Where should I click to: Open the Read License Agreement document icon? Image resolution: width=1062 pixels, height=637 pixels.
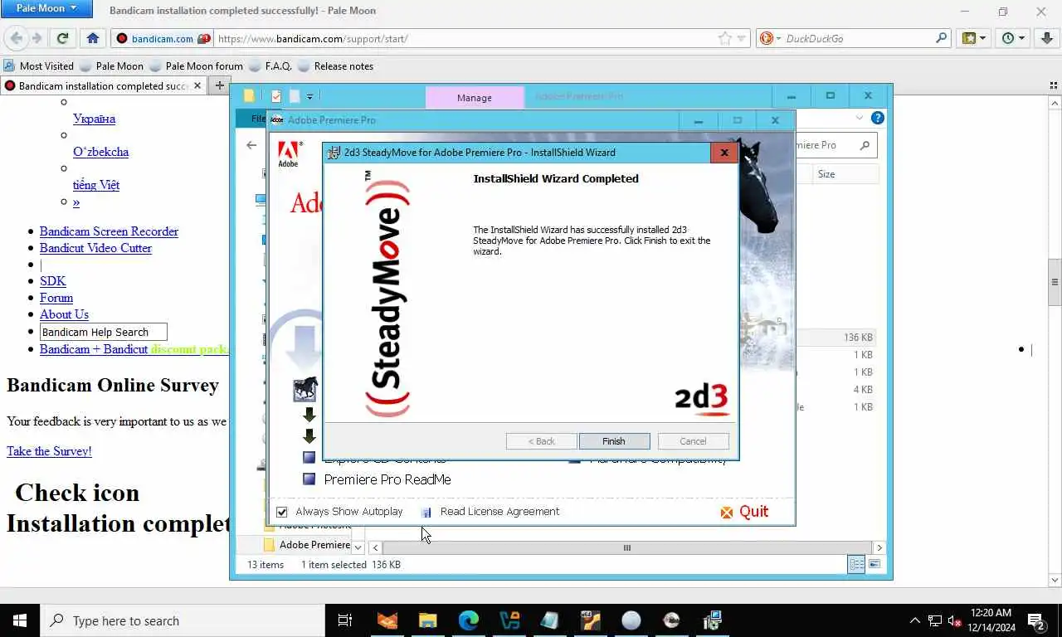tap(426, 513)
